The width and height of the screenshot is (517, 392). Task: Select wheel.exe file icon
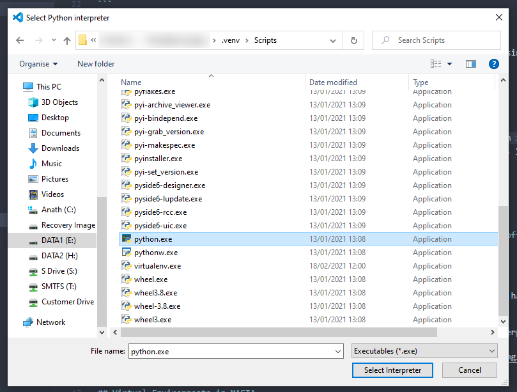tap(127, 279)
